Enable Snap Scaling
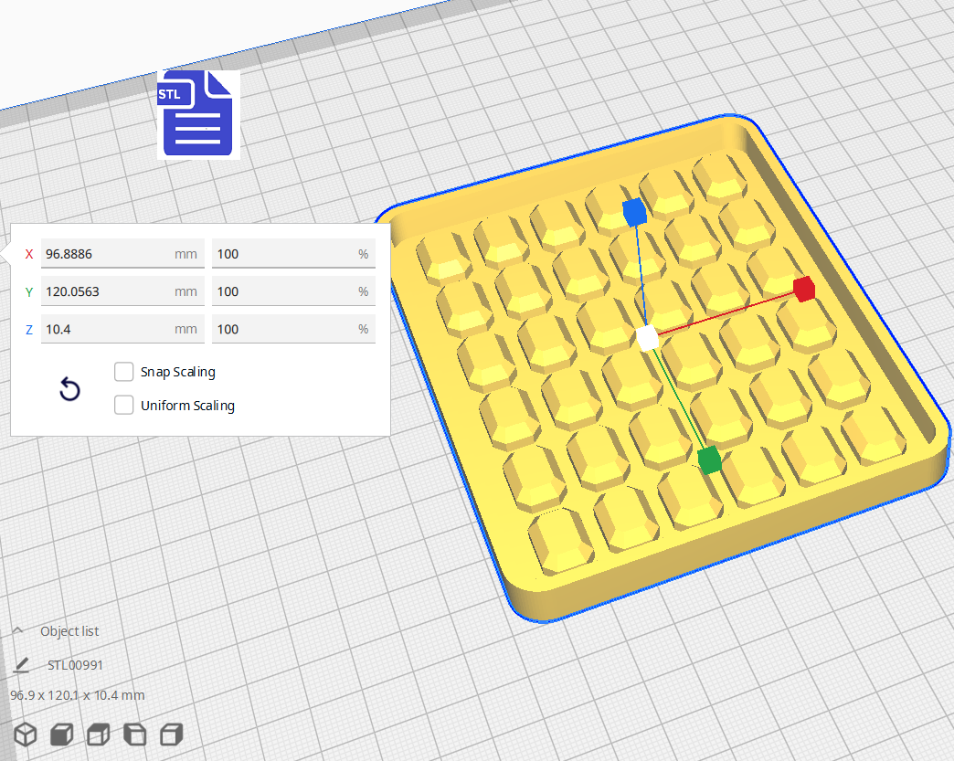Screen dimensions: 954x761 [124, 372]
